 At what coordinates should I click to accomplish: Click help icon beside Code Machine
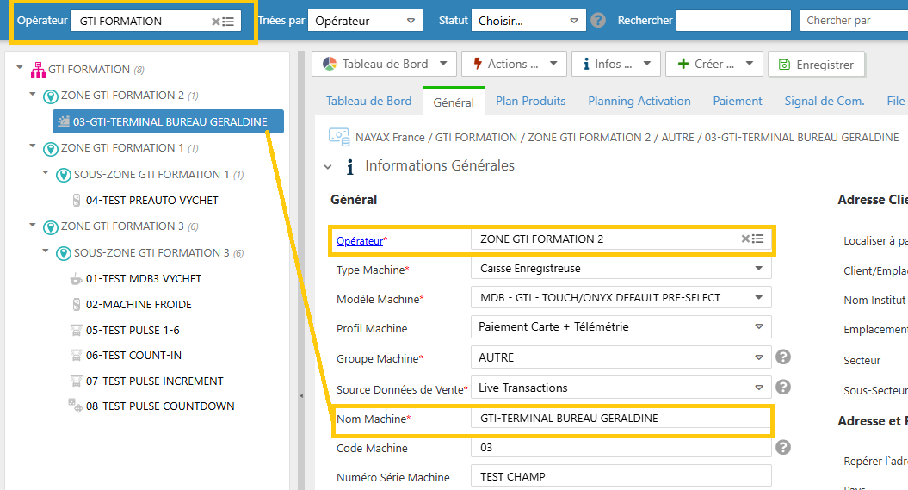(783, 447)
